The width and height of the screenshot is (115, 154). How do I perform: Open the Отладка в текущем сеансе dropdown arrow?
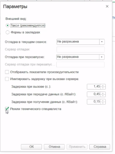(x=102, y=42)
